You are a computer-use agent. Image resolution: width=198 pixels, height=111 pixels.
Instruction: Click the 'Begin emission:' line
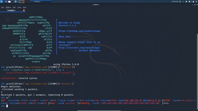pyautogui.click(x=11, y=87)
